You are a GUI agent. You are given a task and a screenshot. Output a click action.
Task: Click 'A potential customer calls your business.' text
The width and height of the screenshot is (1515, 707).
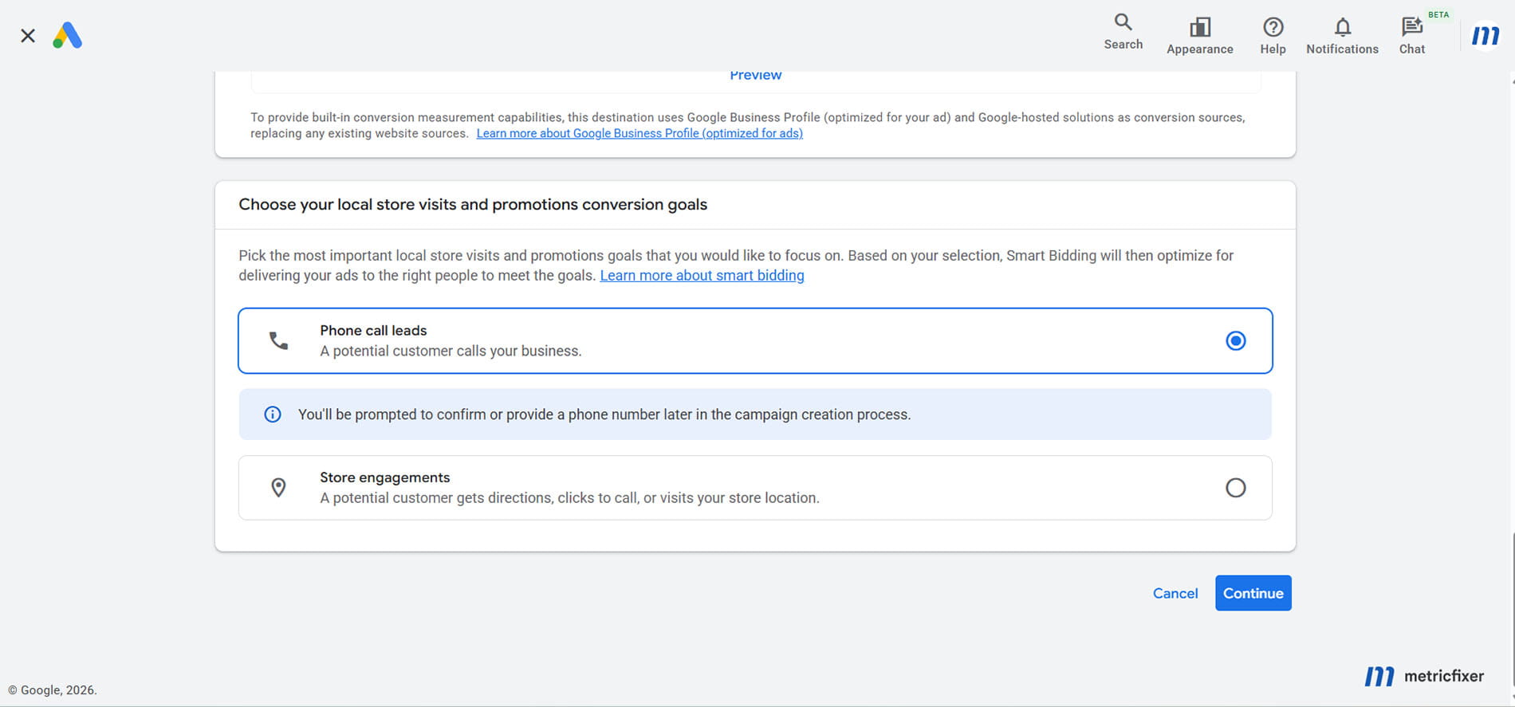pos(451,351)
